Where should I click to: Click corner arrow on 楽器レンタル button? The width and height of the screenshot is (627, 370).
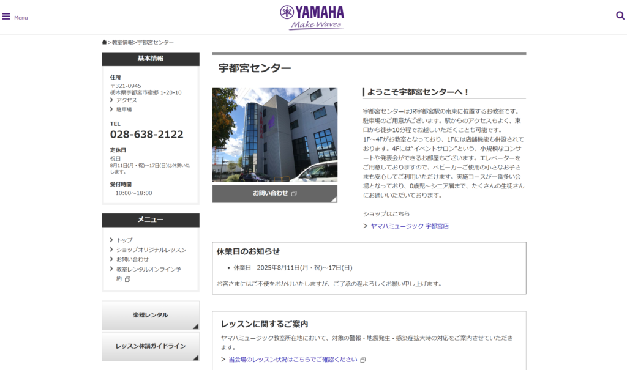[x=195, y=327]
